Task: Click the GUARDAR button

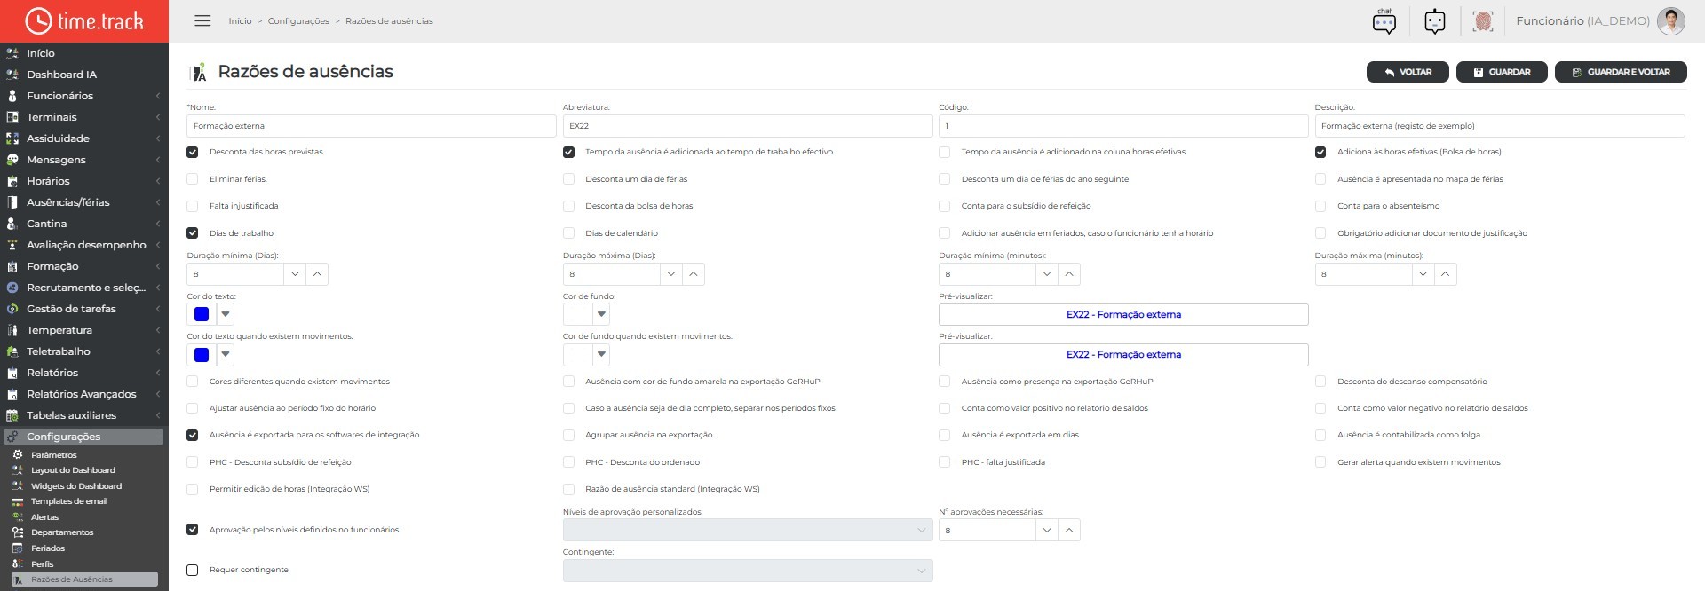Action: 1502,72
